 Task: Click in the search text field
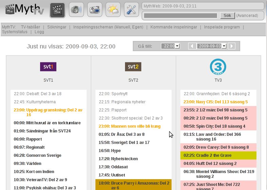click(x=180, y=16)
